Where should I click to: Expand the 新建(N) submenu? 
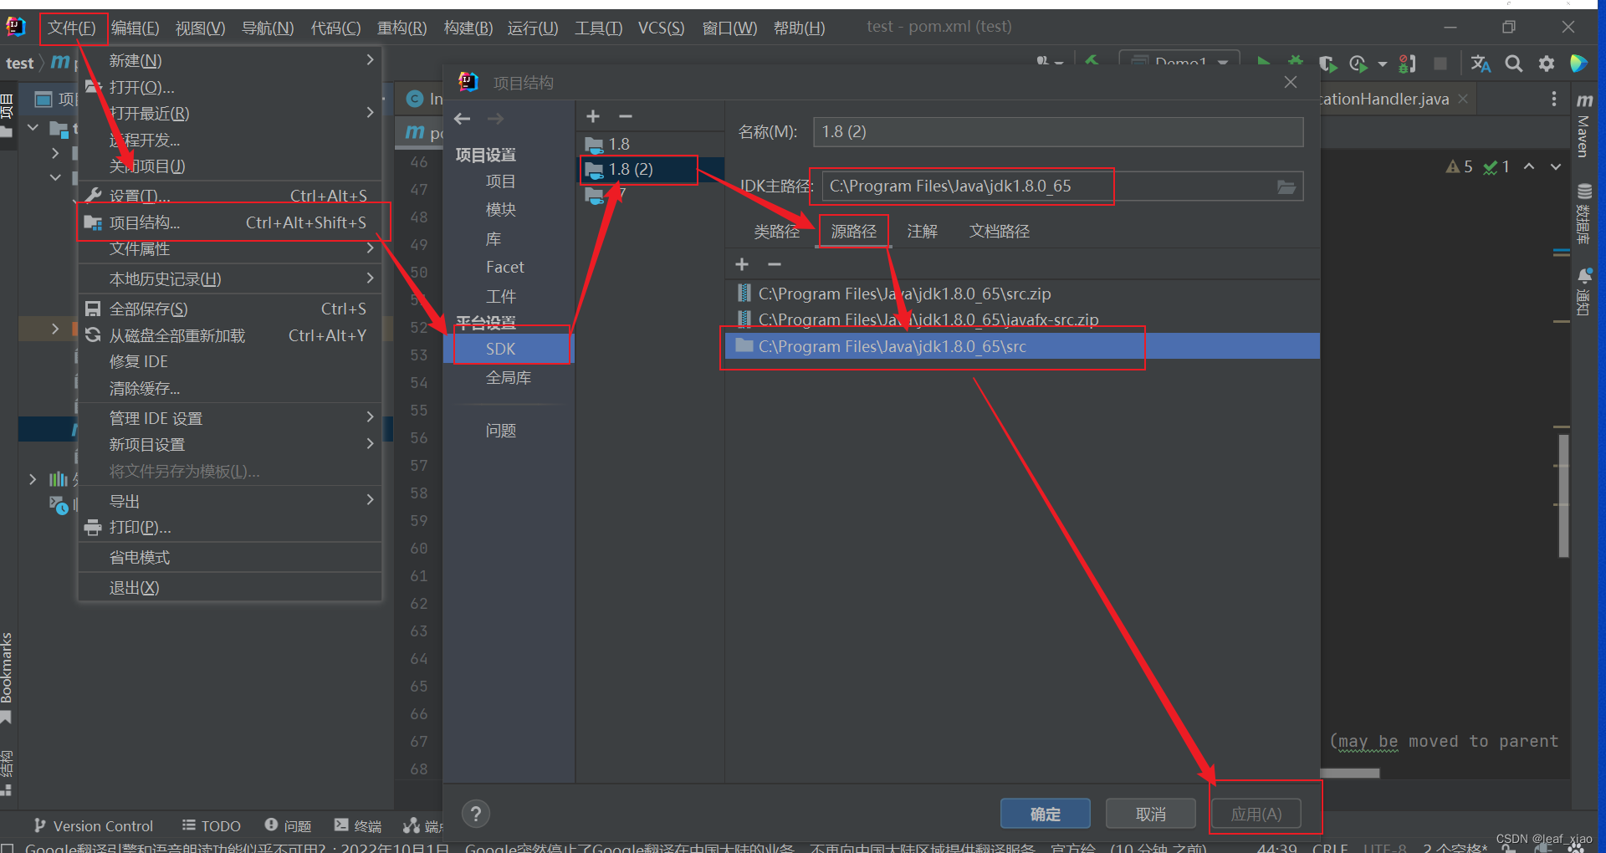coord(230,60)
